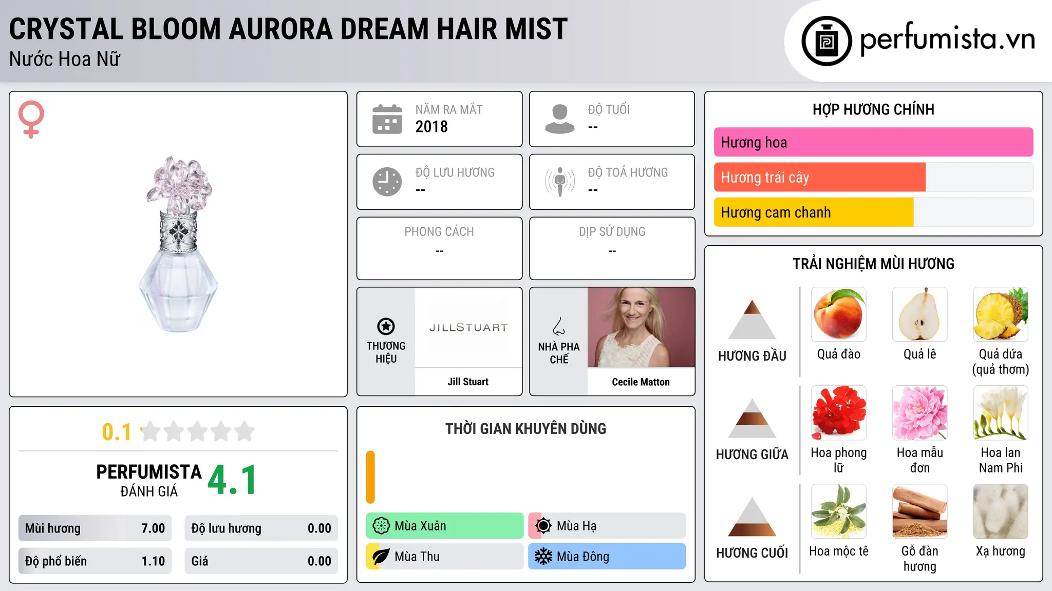Click the Hợp hương chính heading
1052x591 pixels.
point(873,109)
